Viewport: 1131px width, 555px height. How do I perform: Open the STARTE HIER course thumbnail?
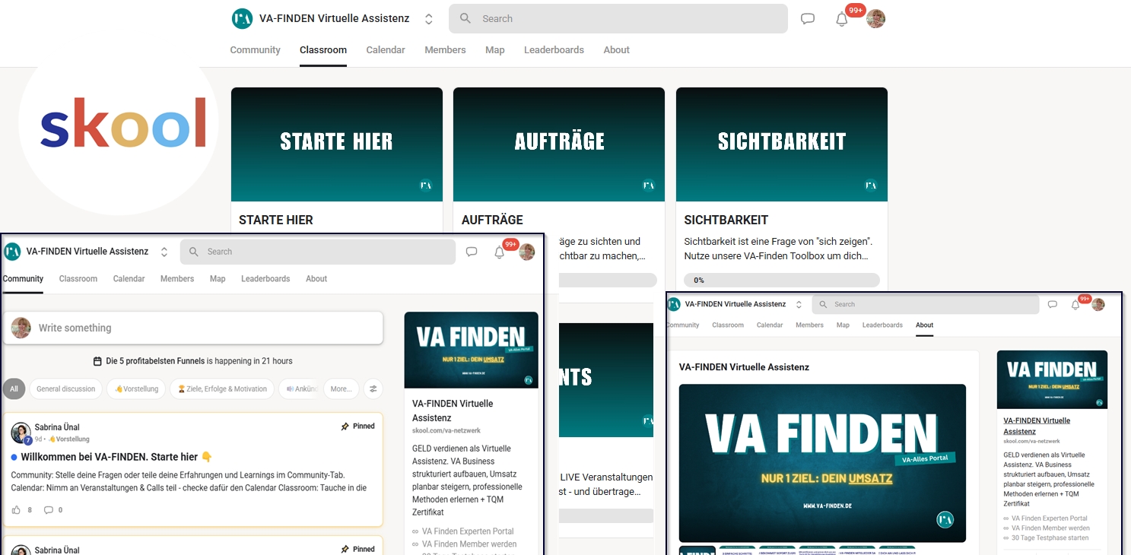click(x=337, y=144)
